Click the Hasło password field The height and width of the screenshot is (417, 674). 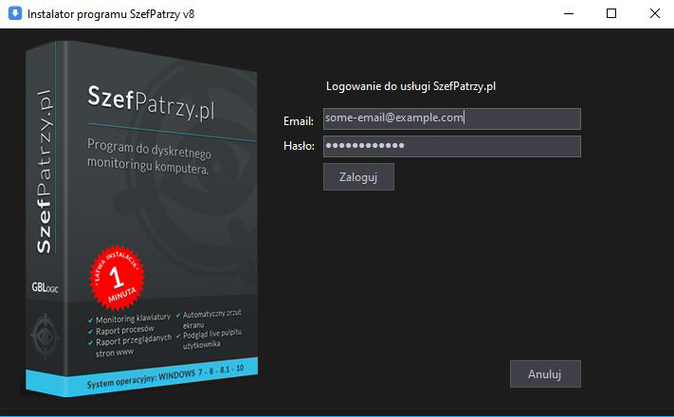coord(452,146)
